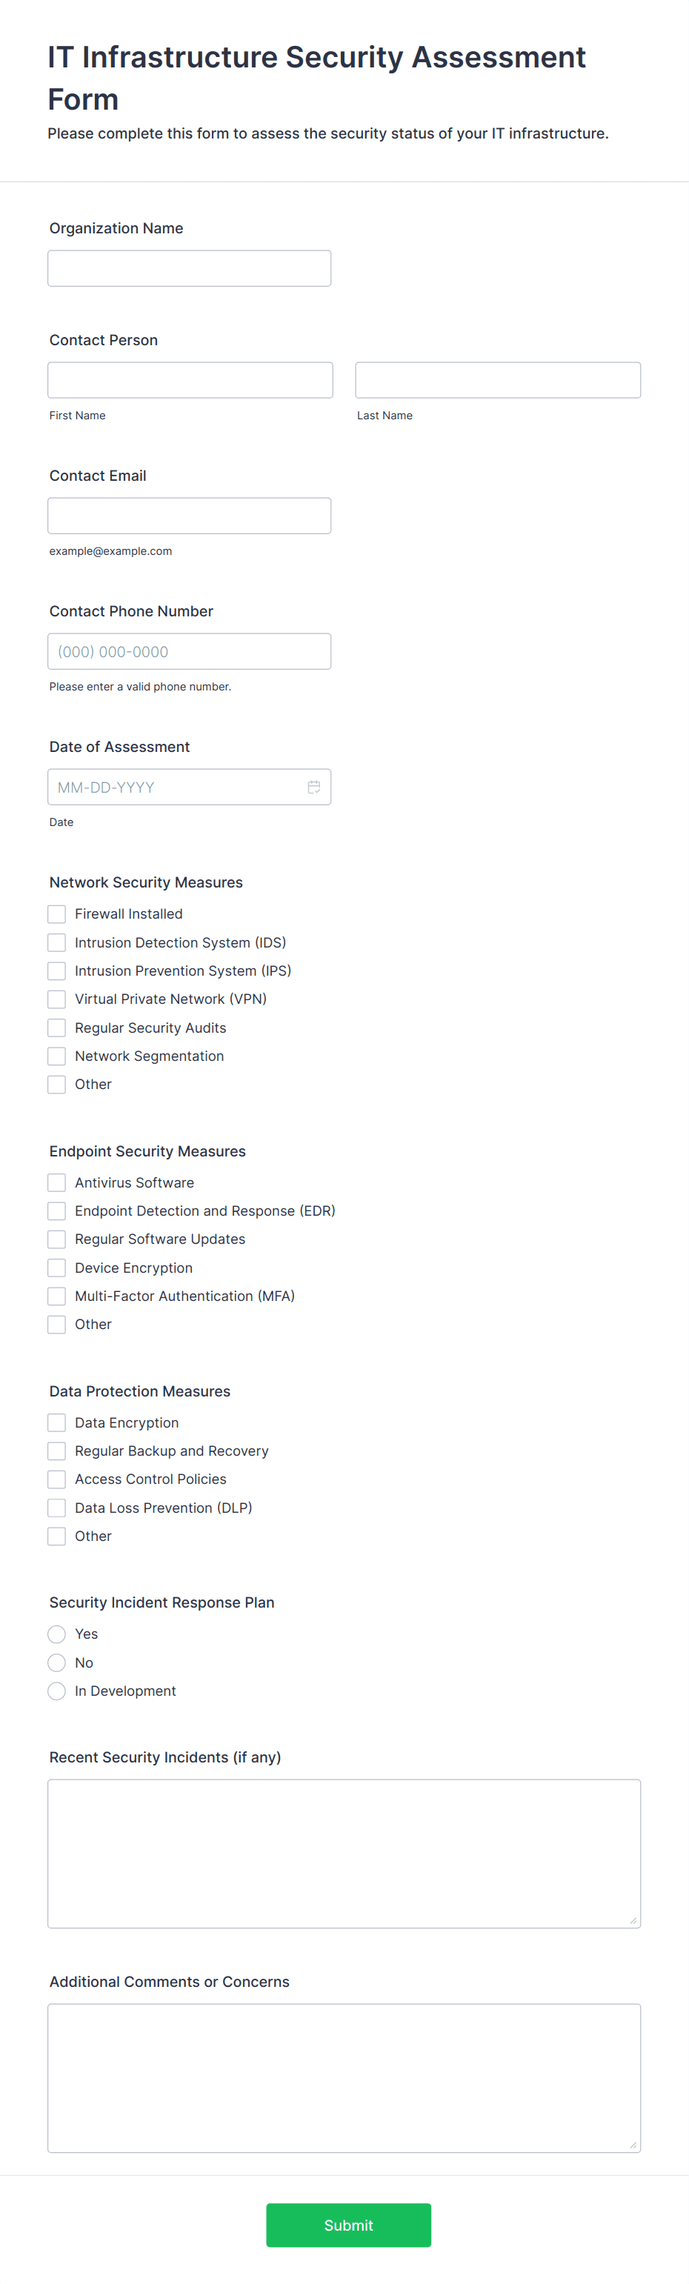Image resolution: width=689 pixels, height=2284 pixels.
Task: Enable Virtual Private Network (VPN) checkbox
Action: pos(57,999)
